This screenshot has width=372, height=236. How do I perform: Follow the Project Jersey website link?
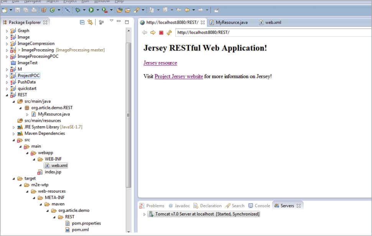(179, 76)
